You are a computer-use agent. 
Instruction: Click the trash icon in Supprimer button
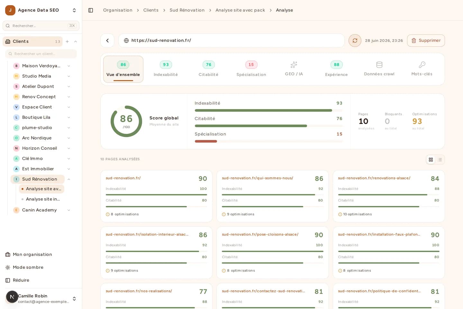[414, 41]
